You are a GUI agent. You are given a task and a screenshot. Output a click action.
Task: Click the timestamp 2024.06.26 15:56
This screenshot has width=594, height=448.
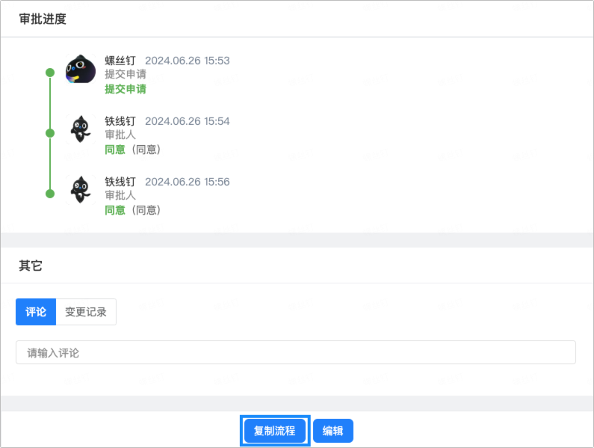pos(187,182)
